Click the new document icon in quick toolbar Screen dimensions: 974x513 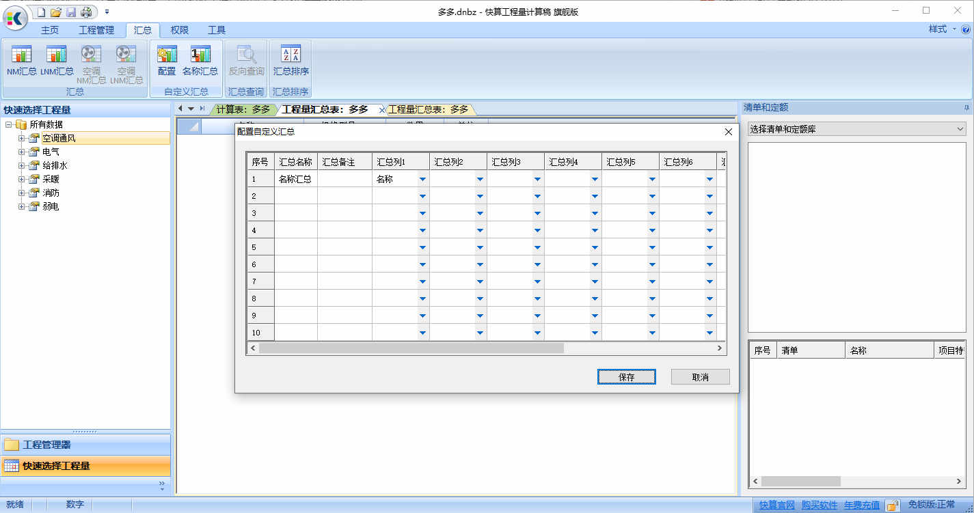(x=41, y=12)
